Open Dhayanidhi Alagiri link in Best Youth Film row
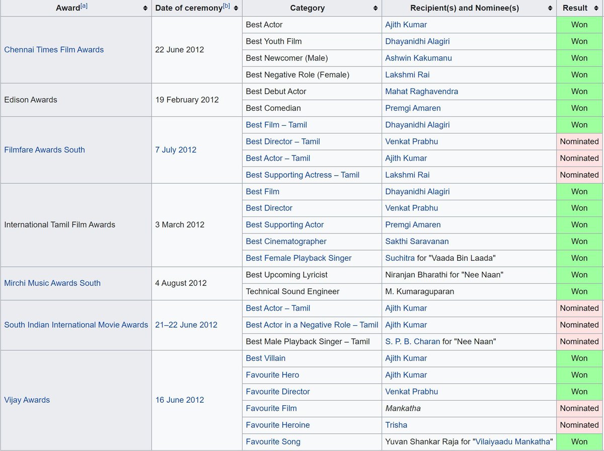604x451 pixels. click(418, 41)
